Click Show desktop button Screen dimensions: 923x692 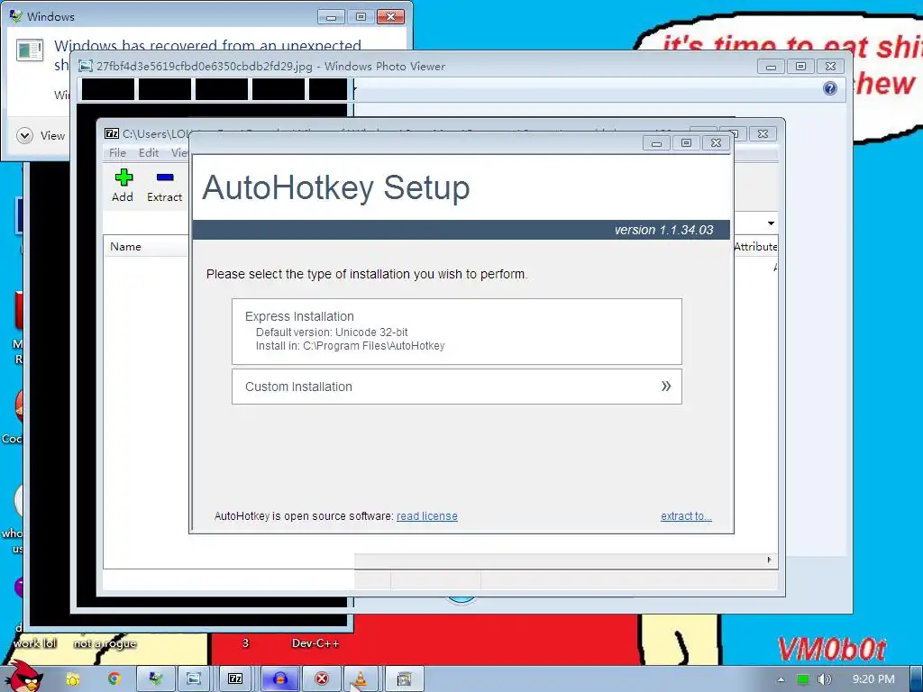coord(917,679)
